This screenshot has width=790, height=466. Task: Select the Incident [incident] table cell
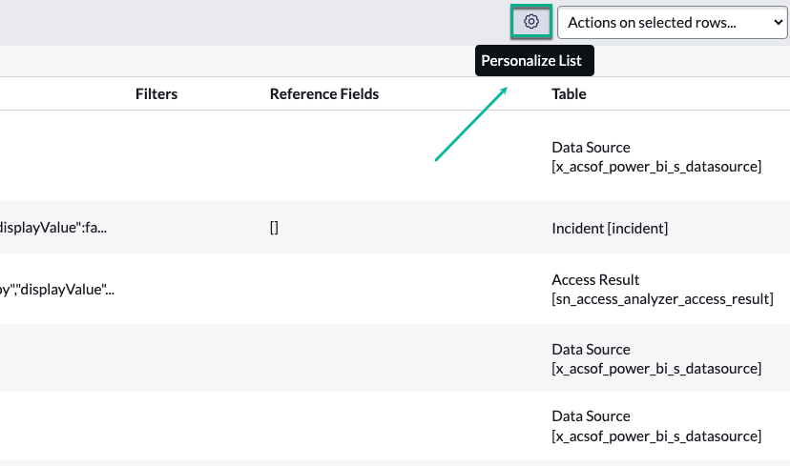coord(610,229)
